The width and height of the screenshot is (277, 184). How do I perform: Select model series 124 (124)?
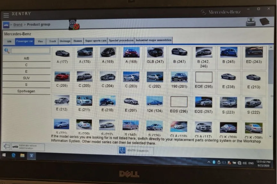(155, 108)
